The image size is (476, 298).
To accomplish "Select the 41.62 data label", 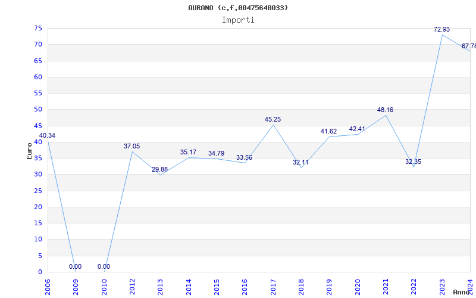I will click(x=328, y=131).
